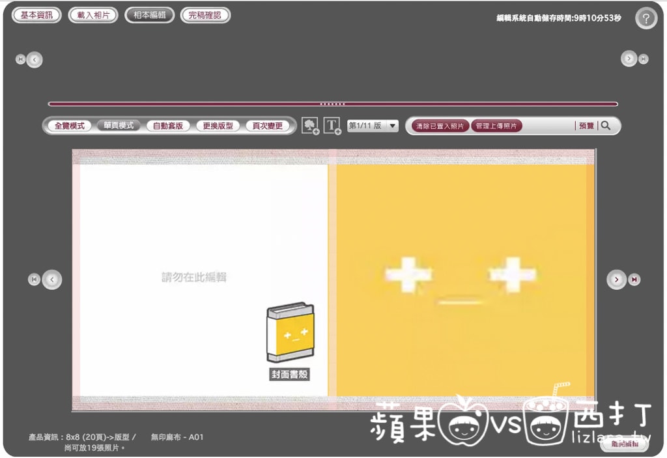667x458 pixels.
Task: Click the add photo frame icon
Action: click(x=310, y=126)
